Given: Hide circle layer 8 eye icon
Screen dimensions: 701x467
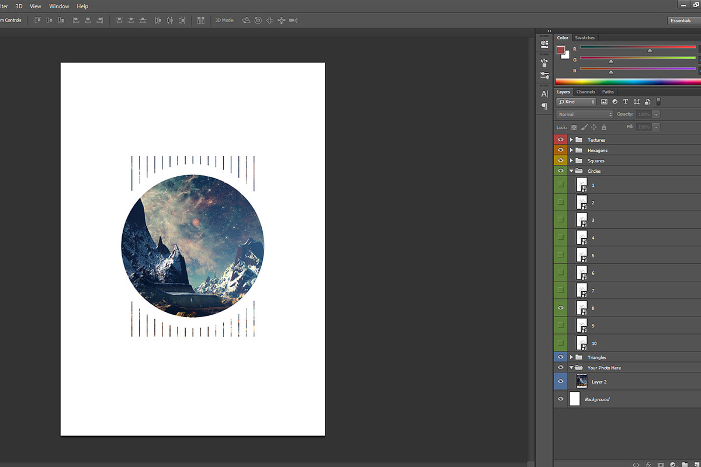Looking at the screenshot, I should (561, 308).
